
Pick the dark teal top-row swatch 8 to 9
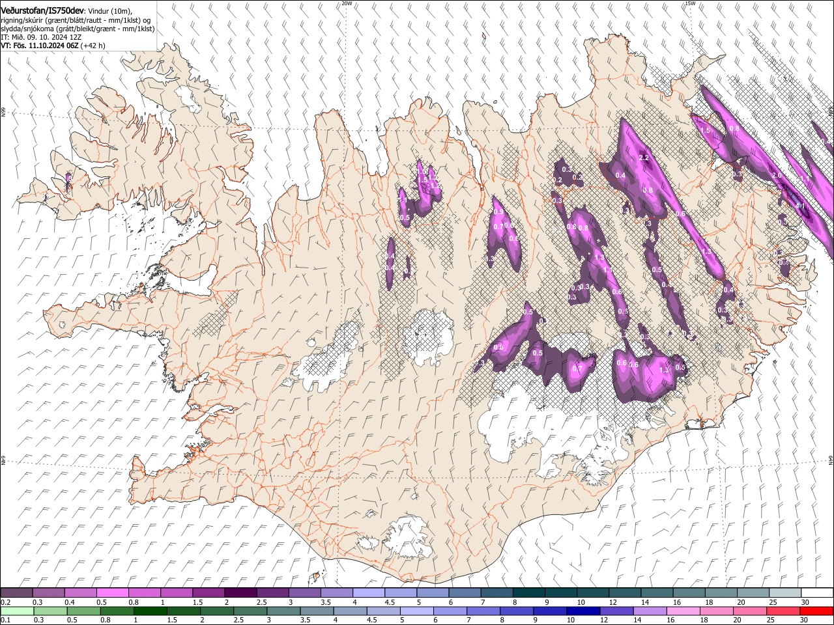528,592
